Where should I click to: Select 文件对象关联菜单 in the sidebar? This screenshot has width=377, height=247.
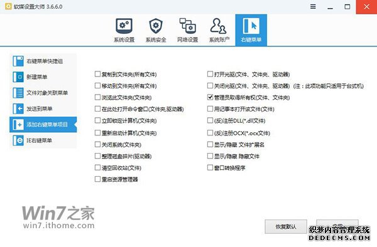pyautogui.click(x=43, y=93)
